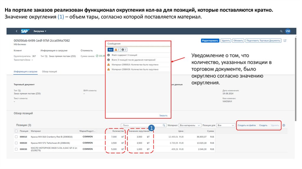Switch to Обзор позиций tab
This screenshot has height=169, width=302.
(50, 72)
